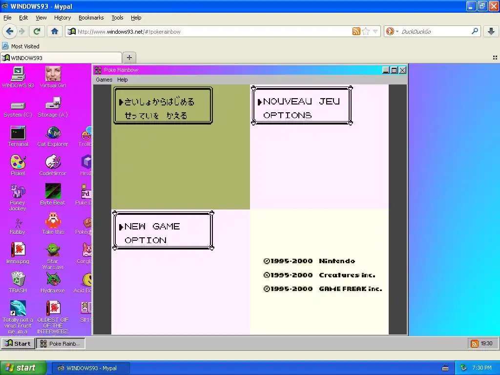Open the Take this desktop icon
This screenshot has width=500, height=375.
click(53, 224)
